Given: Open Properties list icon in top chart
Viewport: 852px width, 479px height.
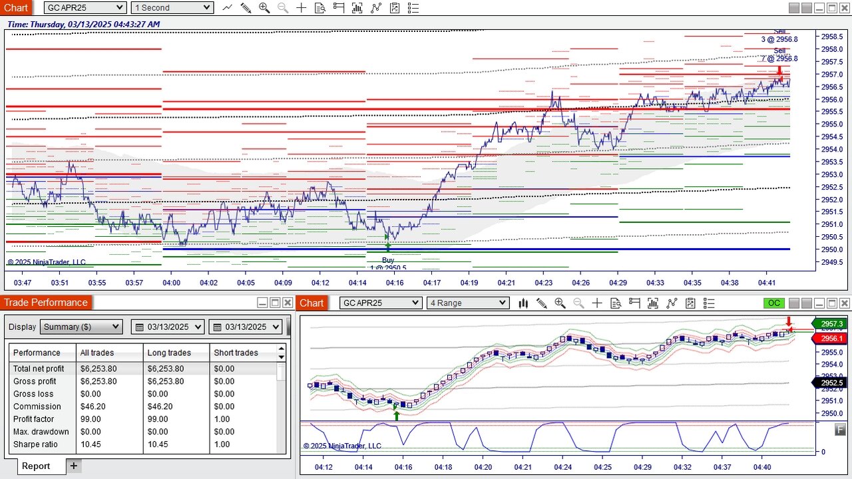Looking at the screenshot, I should click(413, 7).
